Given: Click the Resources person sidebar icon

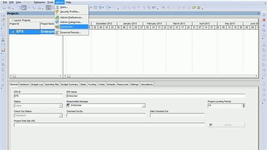Looking at the screenshot, I should click(3, 40).
